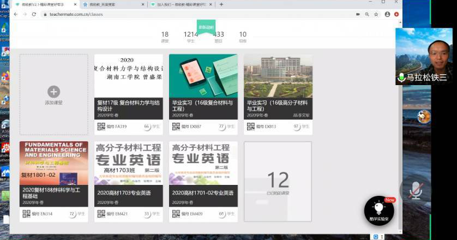
Task: View the 66 students count of FA319
Action: [x=150, y=127]
